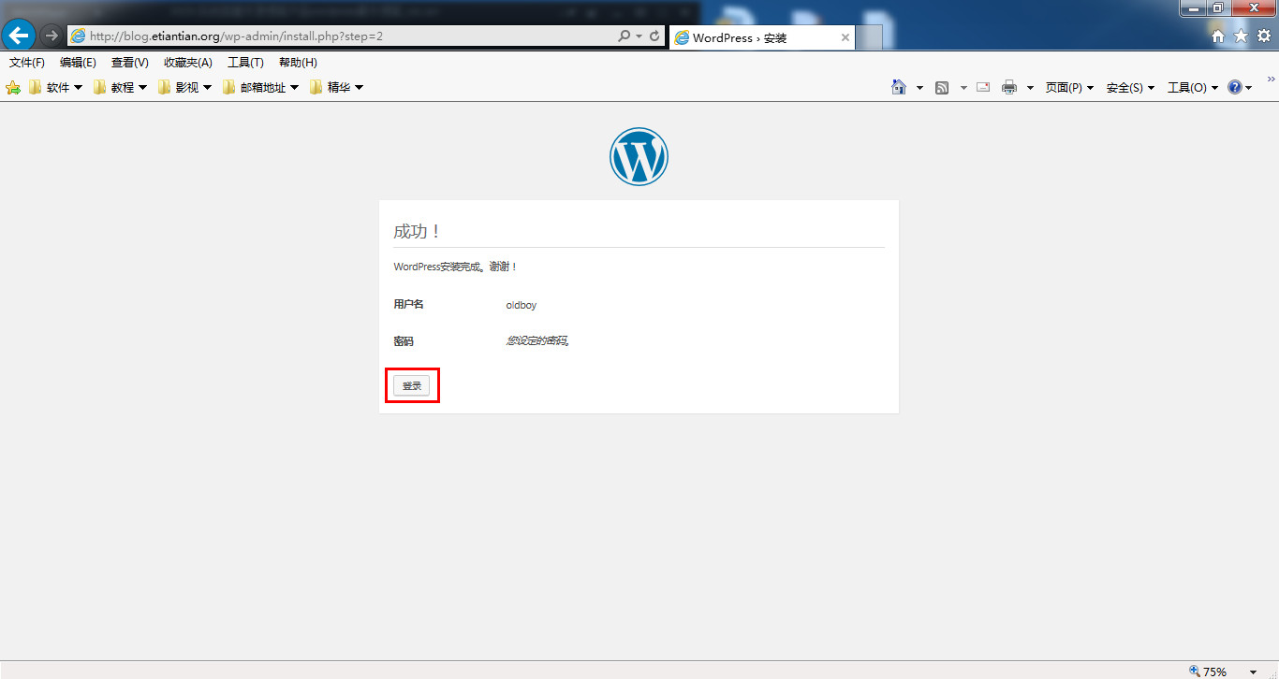This screenshot has height=679, width=1279.
Task: Close the WordPress › 安装 tab
Action: pyautogui.click(x=845, y=37)
